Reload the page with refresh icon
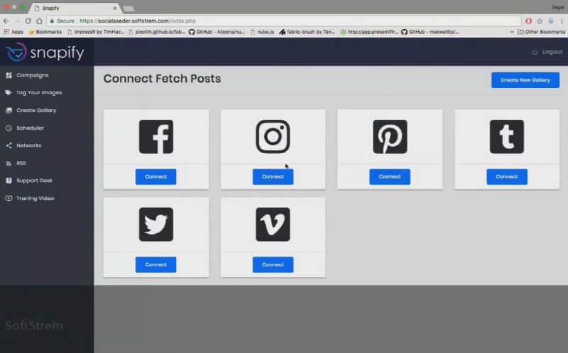Image resolution: width=568 pixels, height=353 pixels. (28, 21)
